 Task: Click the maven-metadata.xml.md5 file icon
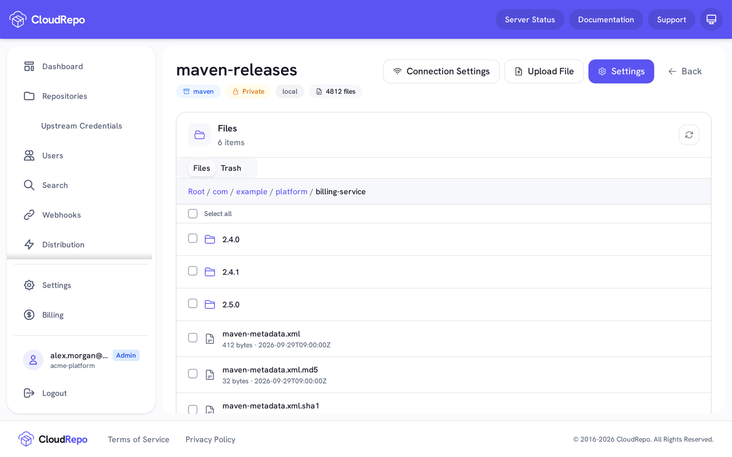(x=210, y=375)
